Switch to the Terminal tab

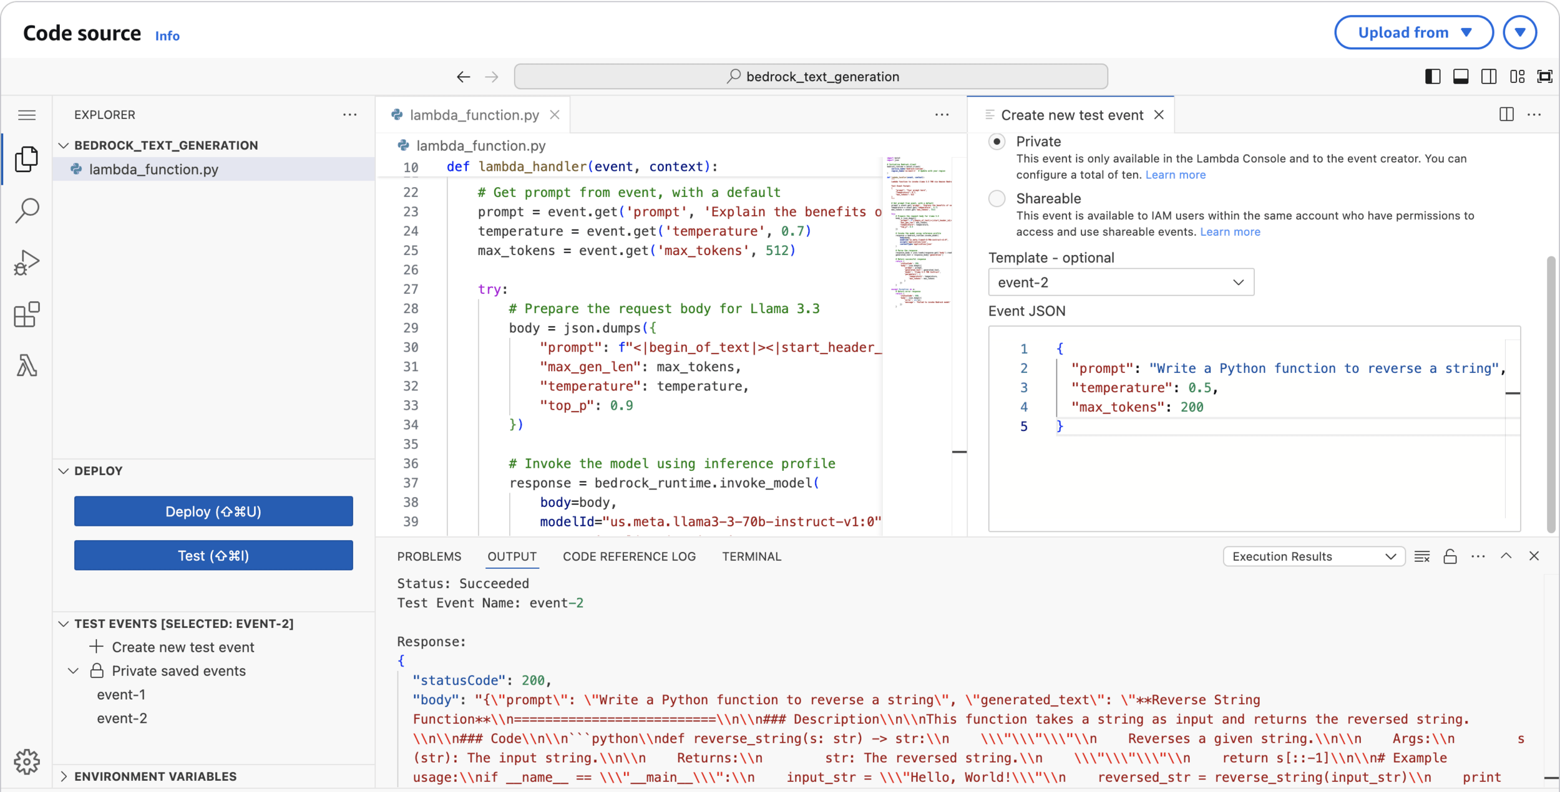(751, 556)
